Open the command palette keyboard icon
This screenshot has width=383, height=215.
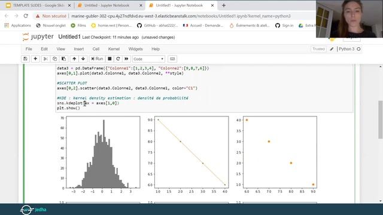point(172,59)
